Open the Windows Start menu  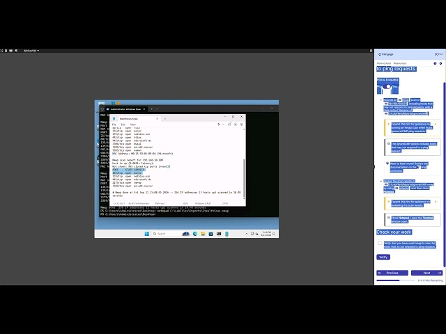[x=147, y=234]
